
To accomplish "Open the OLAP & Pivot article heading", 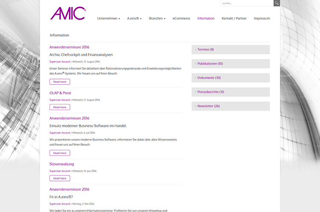I will 60,93.
